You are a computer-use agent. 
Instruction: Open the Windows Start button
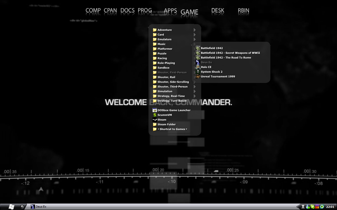(x=11, y=207)
